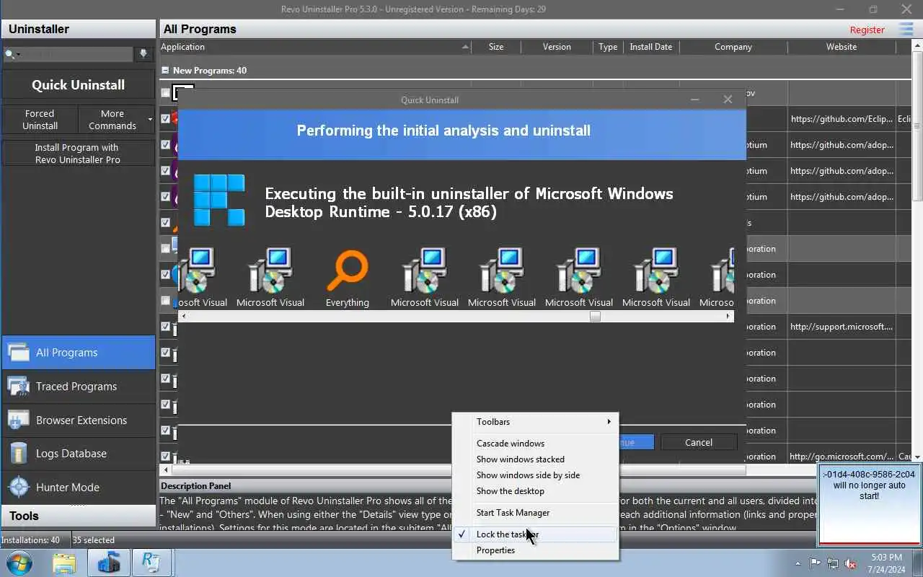This screenshot has height=577, width=923.
Task: Open File Explorer from the taskbar
Action: click(64, 563)
